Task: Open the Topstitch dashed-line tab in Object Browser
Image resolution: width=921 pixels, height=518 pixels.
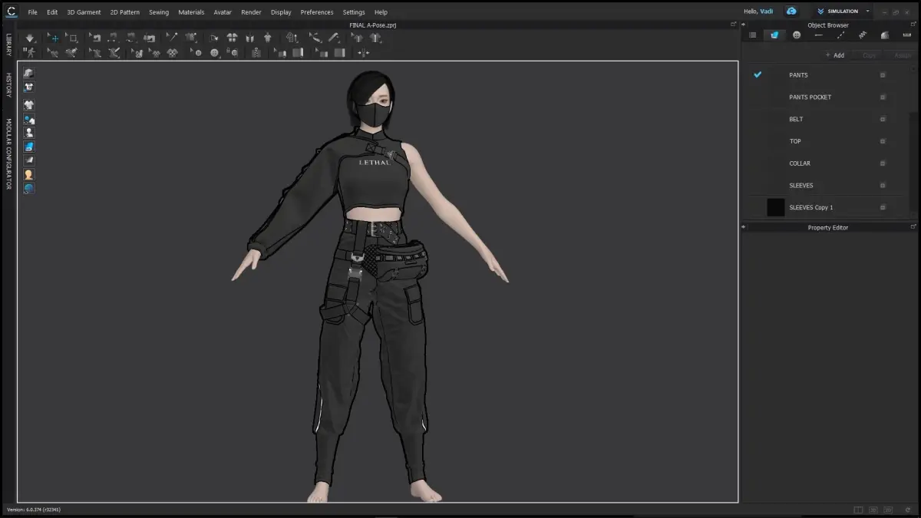Action: (x=840, y=35)
